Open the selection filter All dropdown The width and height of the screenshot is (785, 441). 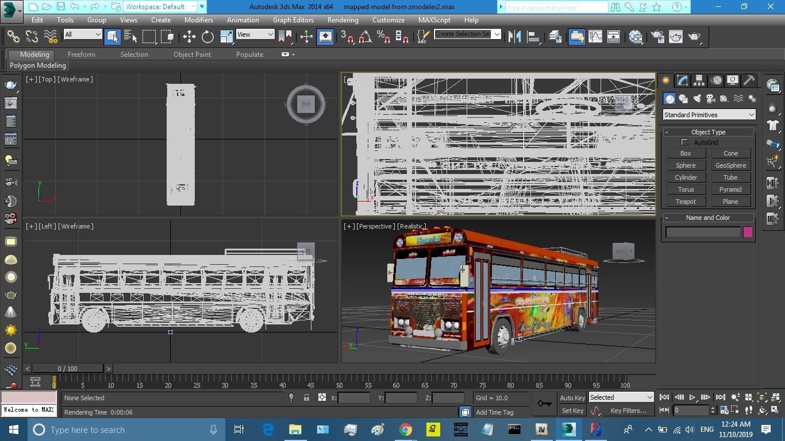tap(83, 34)
